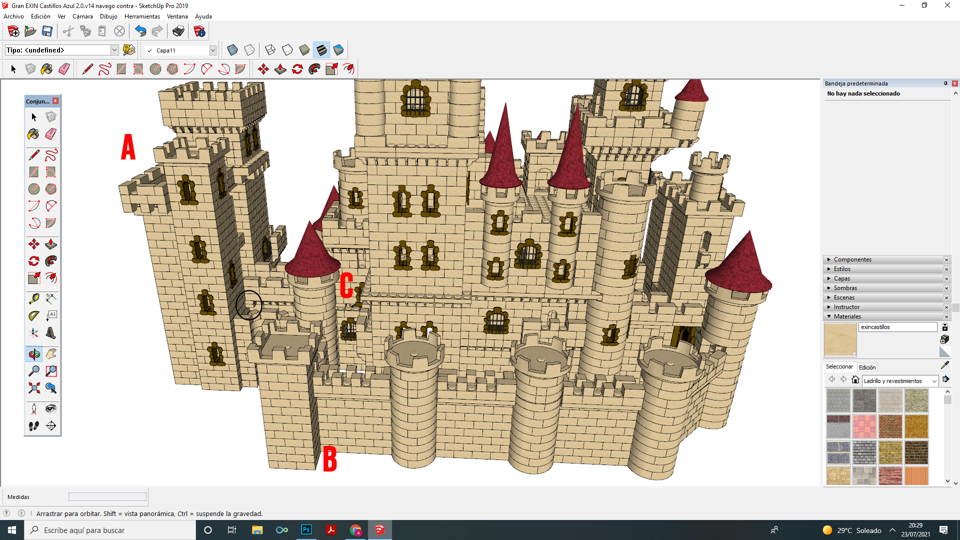
Task: Select the Eraser tool in top toolbar
Action: coord(64,69)
